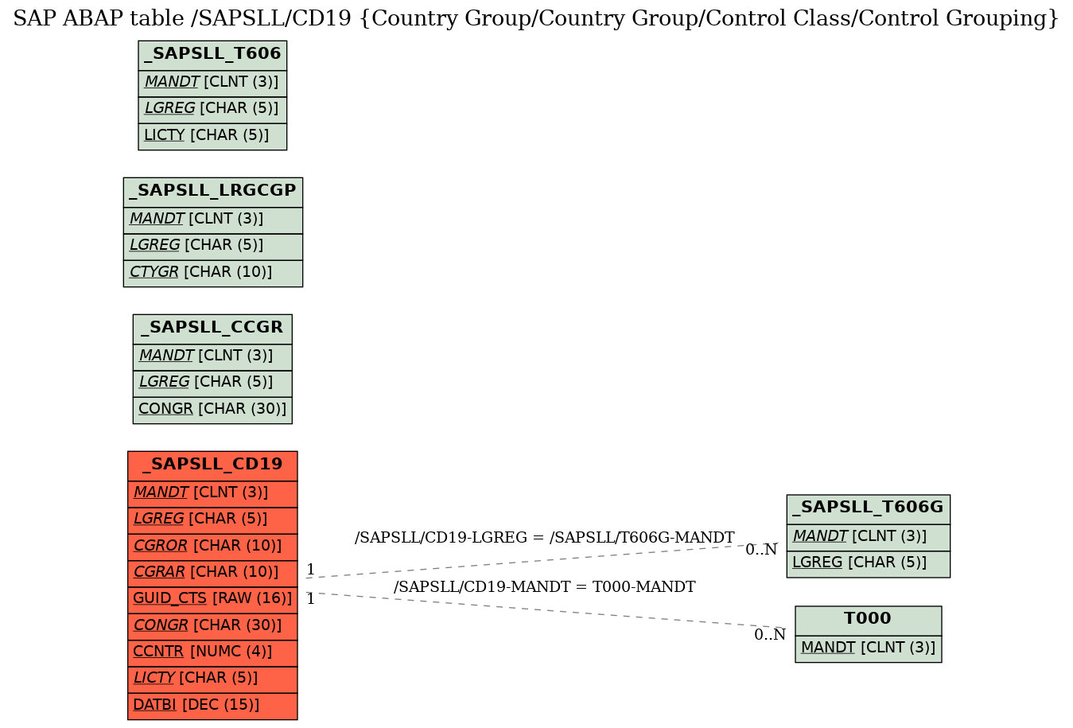Click the 0..N cardinality near _SAPSLL_T606G
The image size is (1073, 728).
[x=761, y=550]
